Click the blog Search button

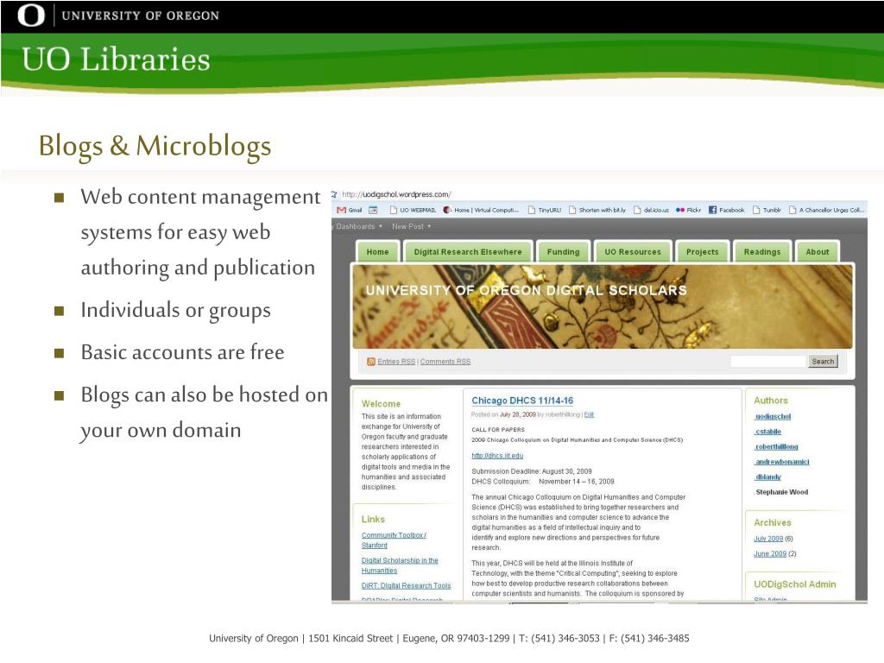click(x=823, y=362)
